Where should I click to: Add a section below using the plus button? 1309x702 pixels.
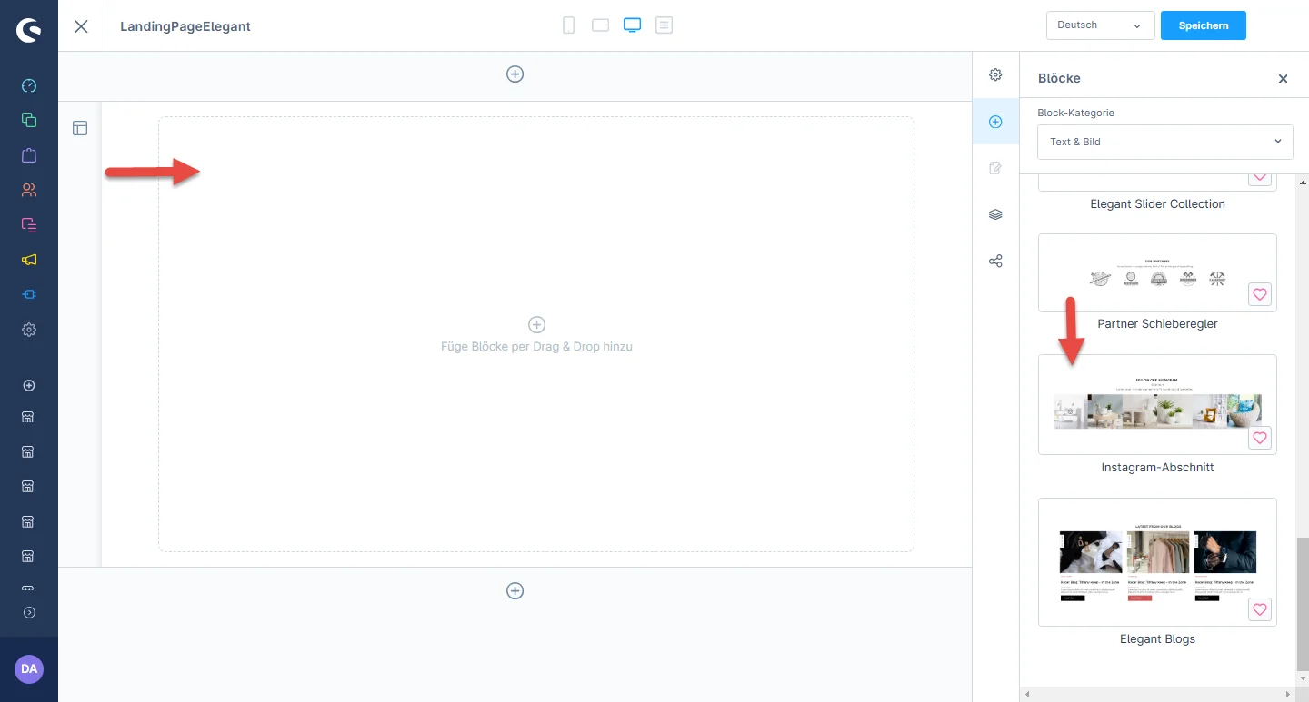click(x=515, y=591)
